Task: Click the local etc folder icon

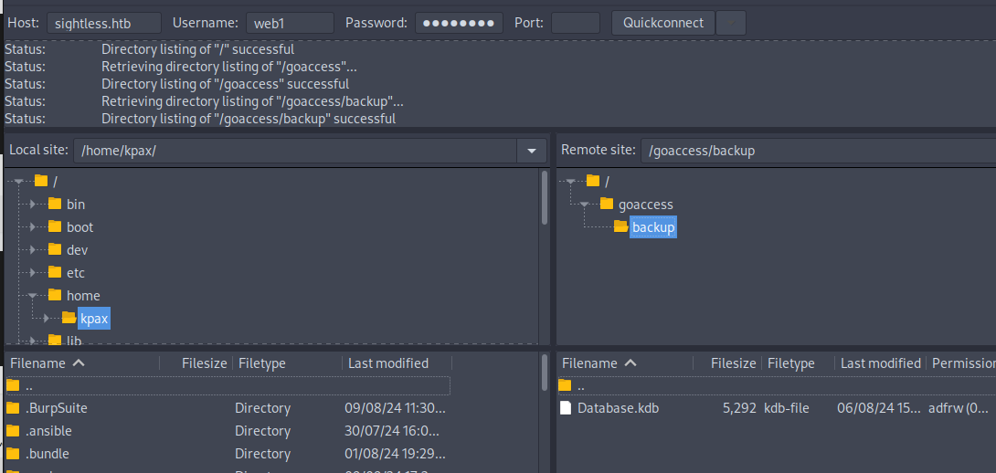Action: [x=55, y=272]
